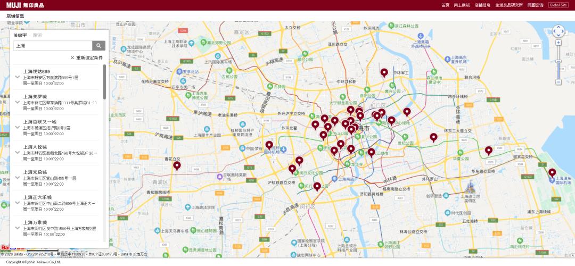The image size is (575, 266).
Task: Select the northern store pin near 中环军工
Action: click(384, 72)
